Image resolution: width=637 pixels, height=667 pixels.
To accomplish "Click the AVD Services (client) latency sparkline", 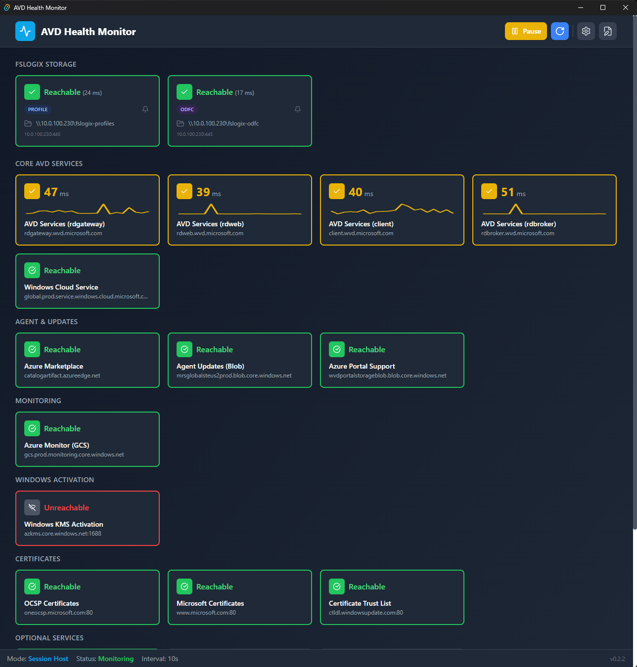I will point(392,209).
